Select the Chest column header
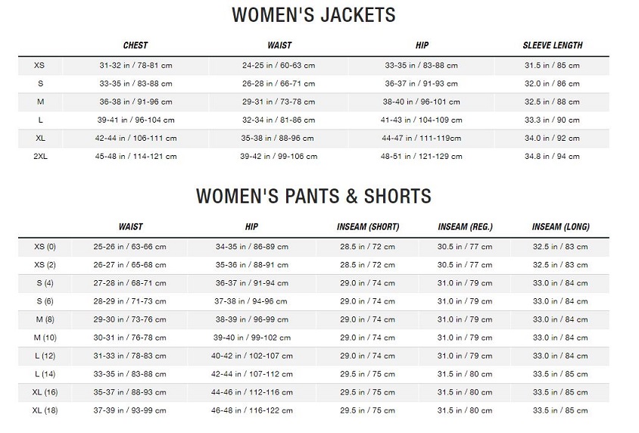 coord(136,45)
